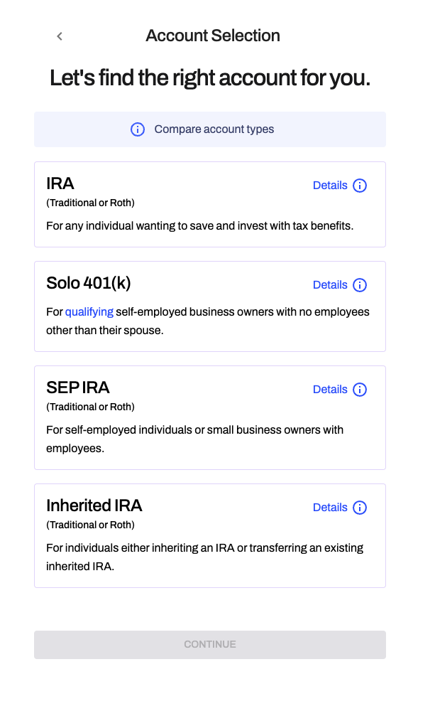Click the info icon on IRA card
Image resolution: width=435 pixels, height=706 pixels.
pos(360,186)
